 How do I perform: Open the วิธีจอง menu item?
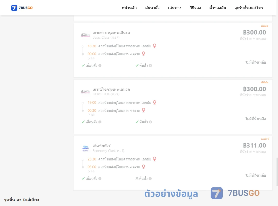pos(195,8)
